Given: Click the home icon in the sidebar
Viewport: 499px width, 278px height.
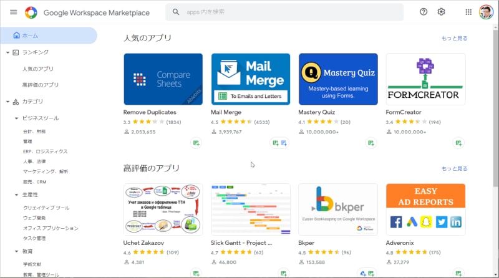Looking at the screenshot, I should tap(17, 36).
